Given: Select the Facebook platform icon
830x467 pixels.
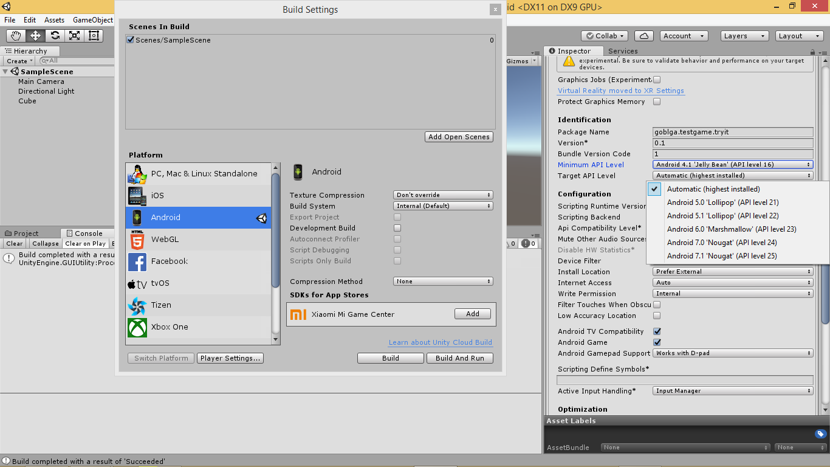Looking at the screenshot, I should 137,261.
